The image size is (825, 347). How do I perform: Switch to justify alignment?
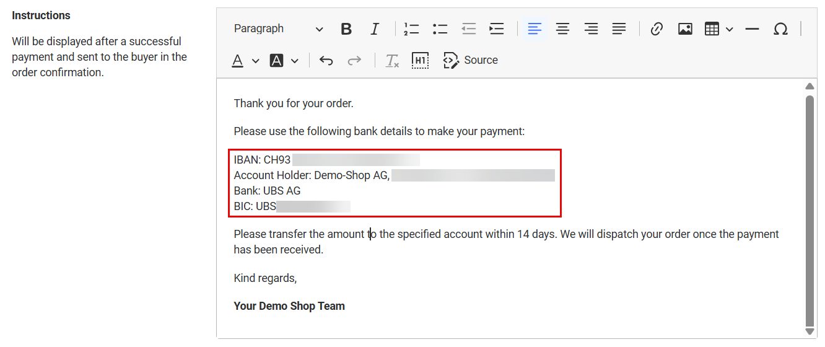[x=619, y=29]
